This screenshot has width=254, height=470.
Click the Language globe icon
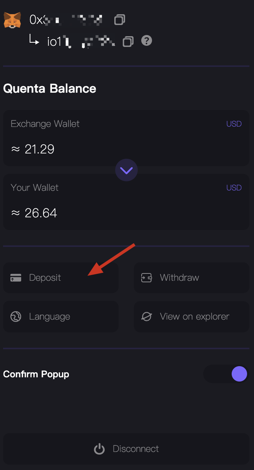pos(16,317)
